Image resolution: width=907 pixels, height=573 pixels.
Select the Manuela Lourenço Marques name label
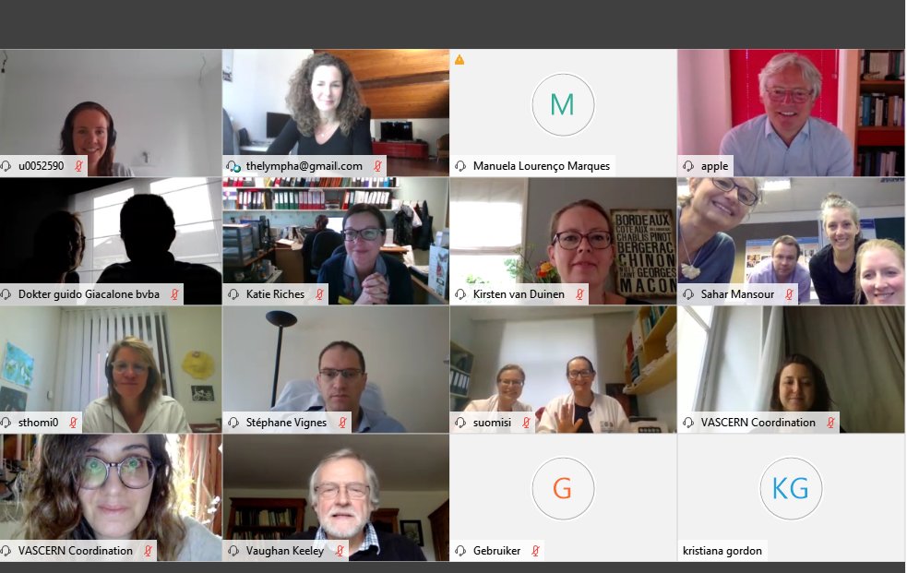click(542, 166)
